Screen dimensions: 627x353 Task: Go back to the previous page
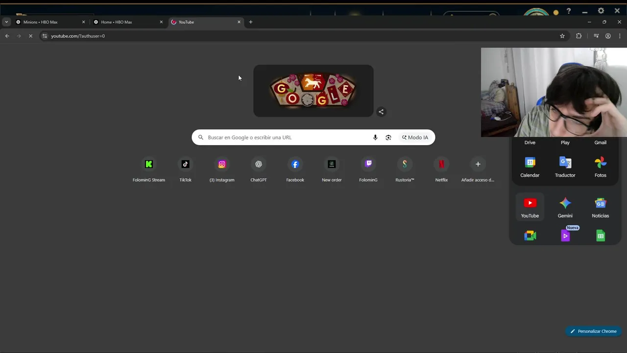(x=7, y=36)
